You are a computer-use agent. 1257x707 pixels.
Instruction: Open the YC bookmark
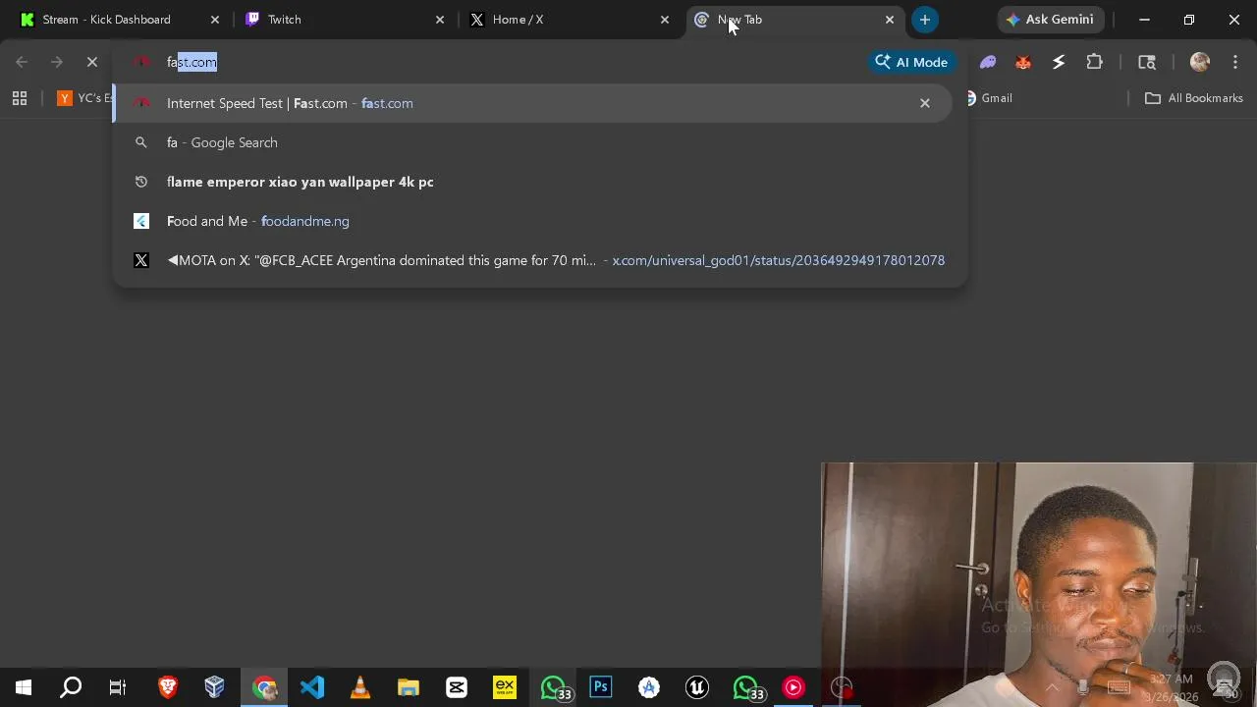click(85, 98)
